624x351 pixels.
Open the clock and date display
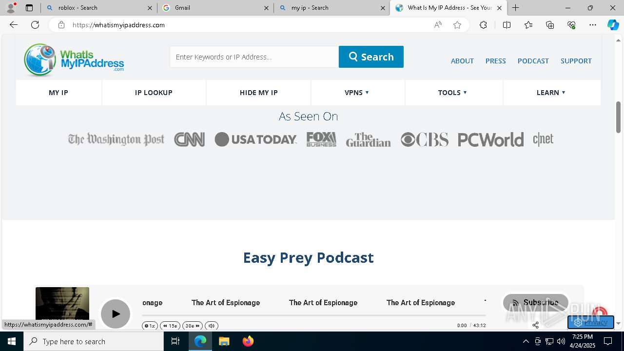tap(583, 341)
